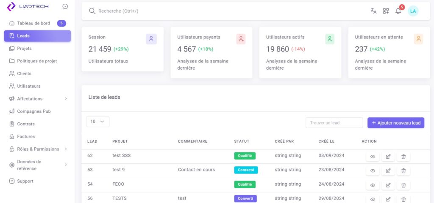Focus the Trouver un lead field
Image resolution: width=434 pixels, height=203 pixels.
tap(334, 123)
